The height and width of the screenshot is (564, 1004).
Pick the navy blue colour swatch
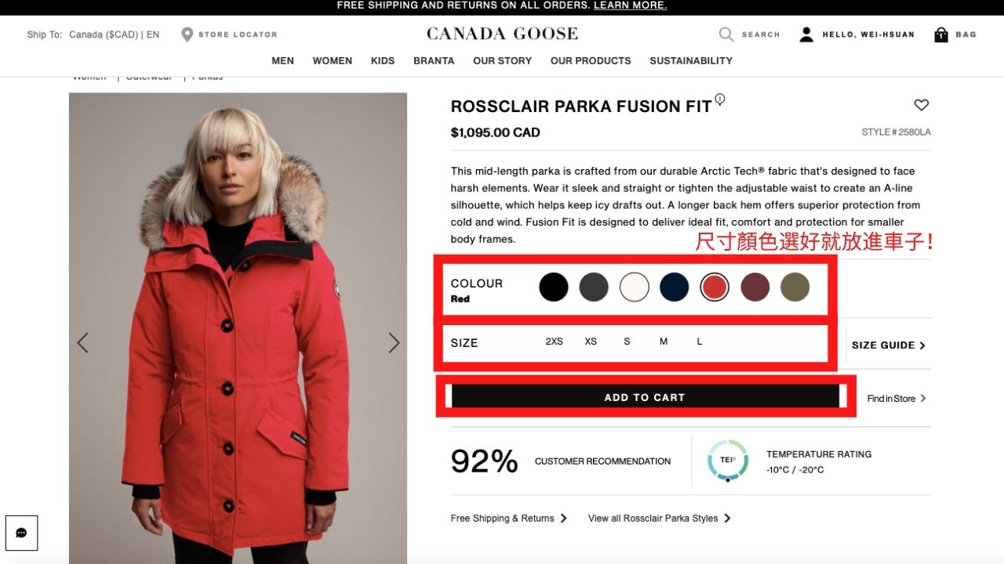click(674, 287)
